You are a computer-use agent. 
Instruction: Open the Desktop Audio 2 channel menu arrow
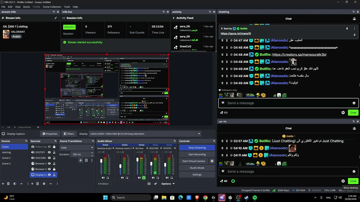point(133,148)
